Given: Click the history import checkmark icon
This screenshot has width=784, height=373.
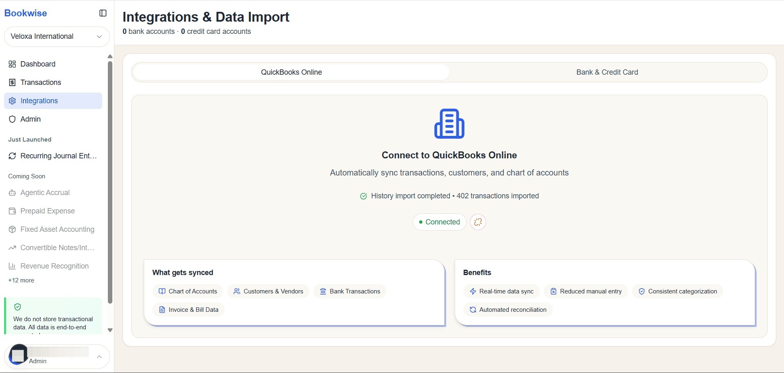Looking at the screenshot, I should pyautogui.click(x=363, y=196).
